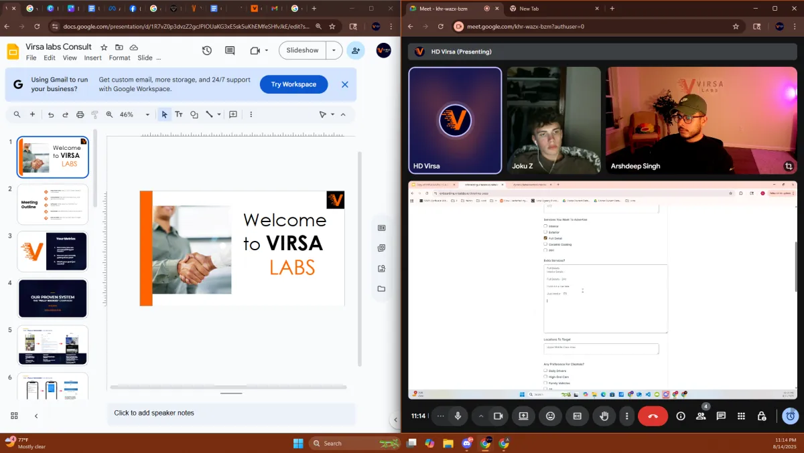Open version history clock icon in Slides
The image size is (804, 453).
207,51
